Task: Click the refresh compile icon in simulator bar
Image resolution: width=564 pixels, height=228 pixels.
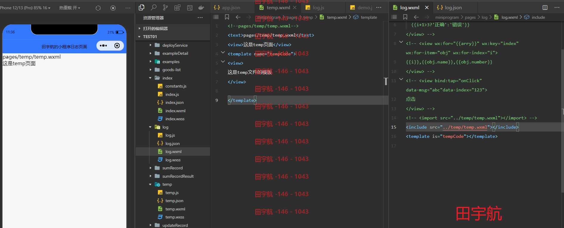Action: 98,8
